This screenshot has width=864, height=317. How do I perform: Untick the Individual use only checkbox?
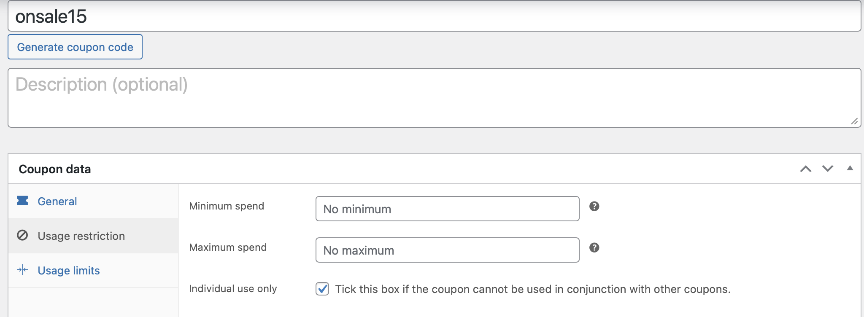pyautogui.click(x=322, y=289)
